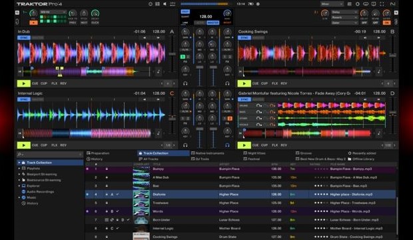
Task: Click the orange record button in left FX unit
Action: tap(33, 23)
